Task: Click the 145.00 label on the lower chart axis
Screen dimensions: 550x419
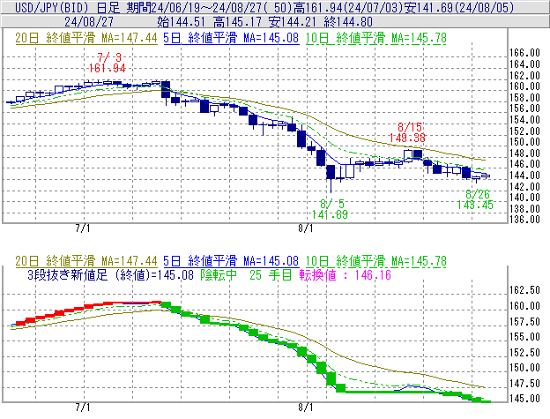Action: pyautogui.click(x=524, y=399)
